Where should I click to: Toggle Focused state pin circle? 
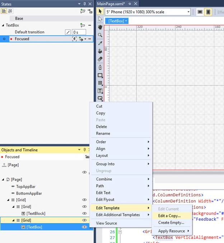pos(4,39)
